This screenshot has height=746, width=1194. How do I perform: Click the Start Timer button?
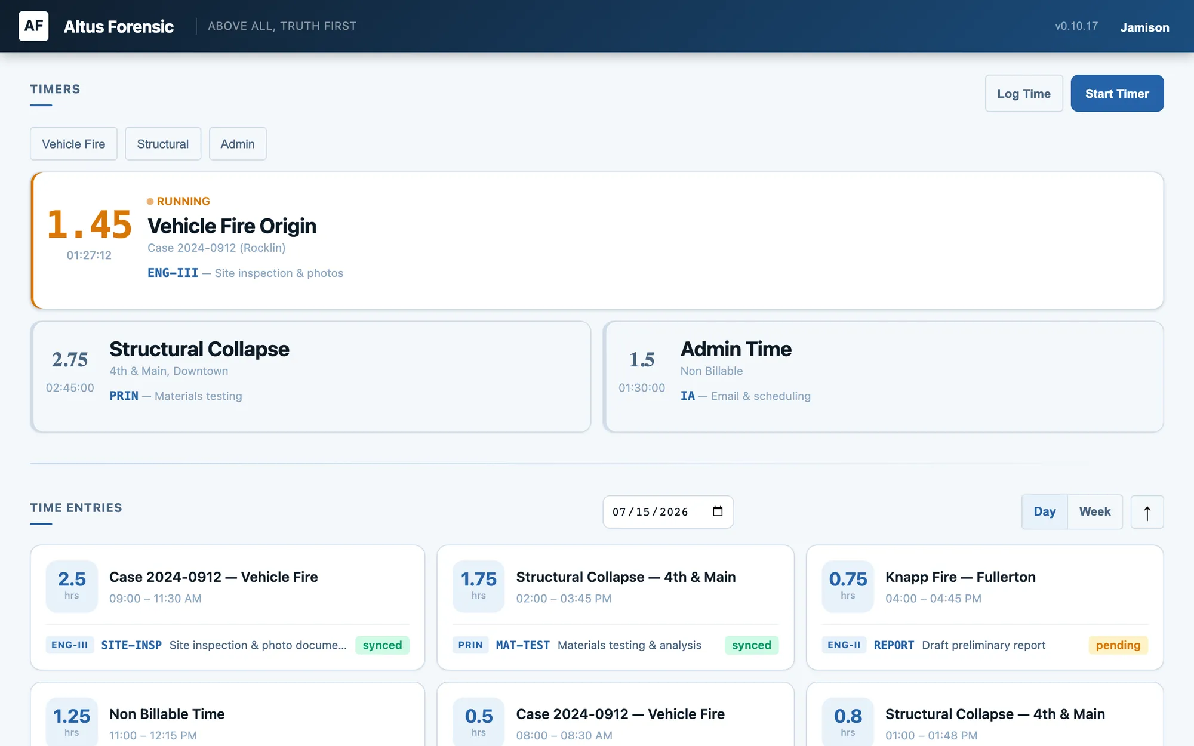pos(1117,93)
